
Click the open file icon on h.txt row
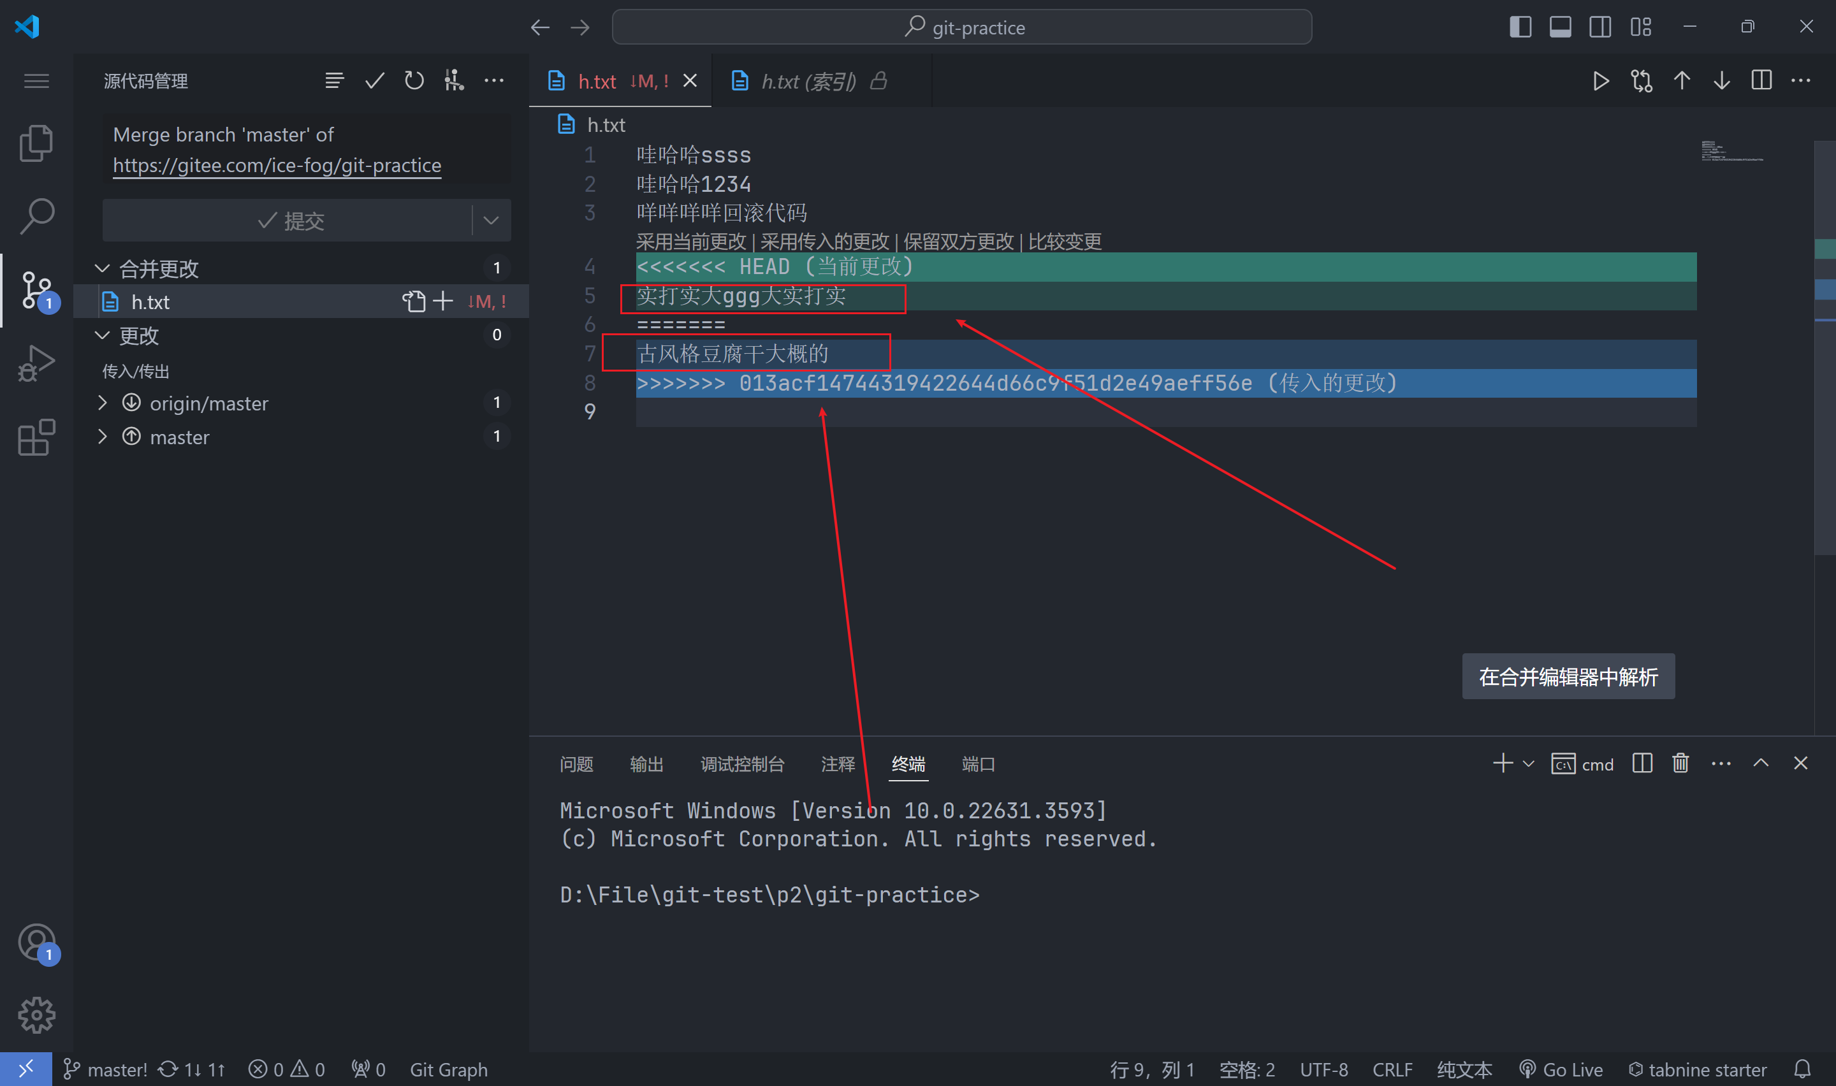[414, 301]
